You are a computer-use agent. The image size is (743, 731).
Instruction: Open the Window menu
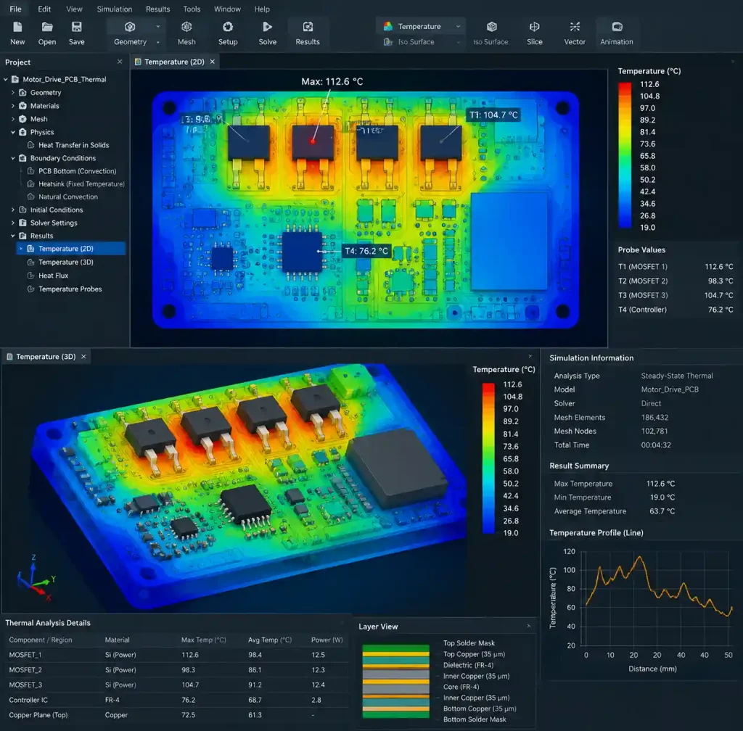pos(227,9)
